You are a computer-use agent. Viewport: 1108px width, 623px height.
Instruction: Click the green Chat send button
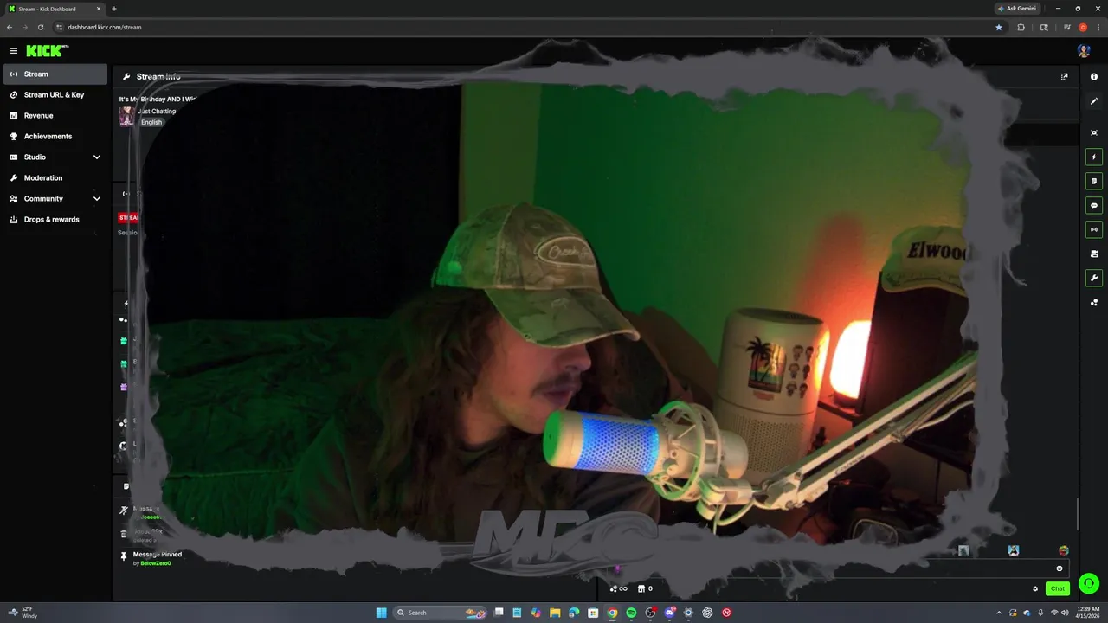click(1058, 589)
